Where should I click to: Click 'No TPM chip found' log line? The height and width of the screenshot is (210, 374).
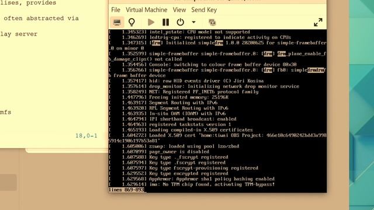[192, 184]
